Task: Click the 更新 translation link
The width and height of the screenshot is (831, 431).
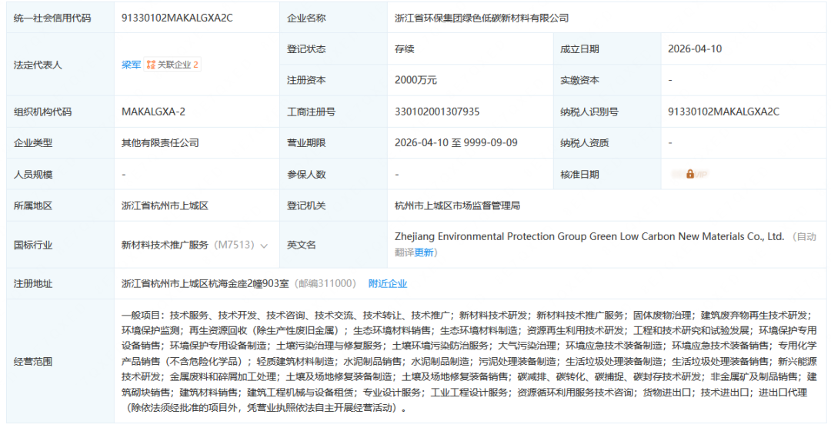Action: coord(423,252)
